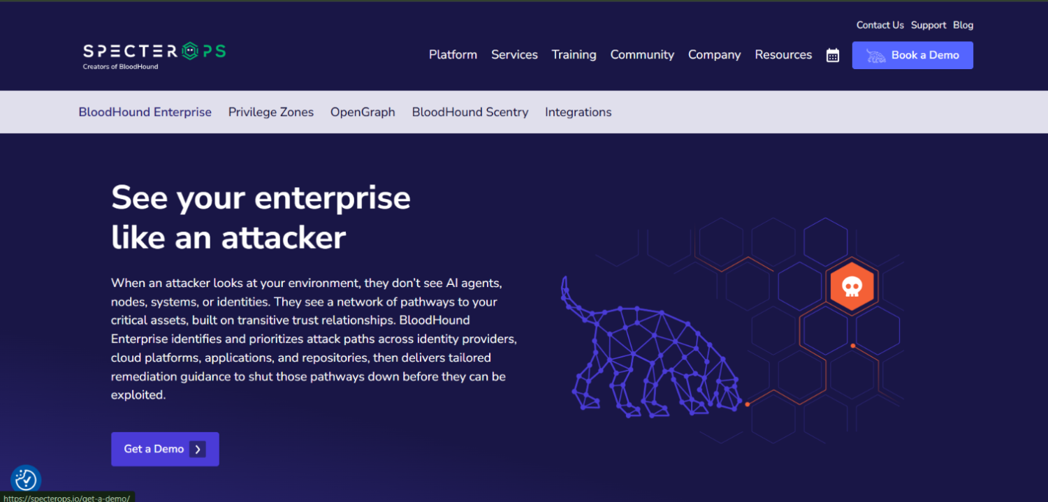This screenshot has height=502, width=1048.
Task: Open the Platform menu
Action: pyautogui.click(x=453, y=54)
